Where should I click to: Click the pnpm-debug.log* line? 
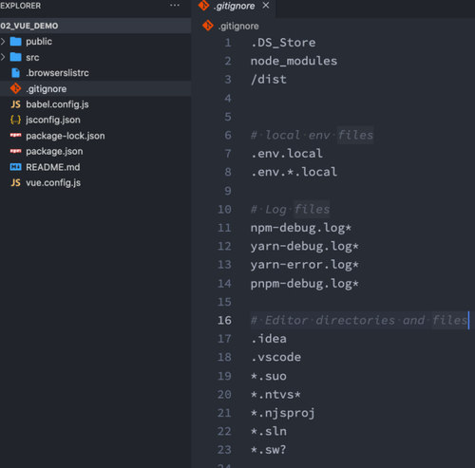[x=305, y=284]
